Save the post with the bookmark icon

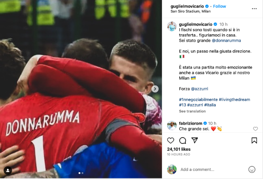tap(254, 140)
